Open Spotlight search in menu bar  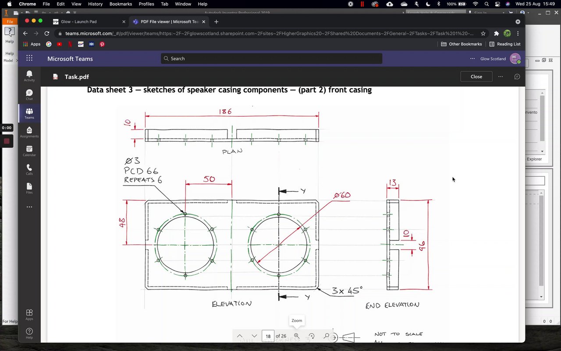[x=487, y=4]
